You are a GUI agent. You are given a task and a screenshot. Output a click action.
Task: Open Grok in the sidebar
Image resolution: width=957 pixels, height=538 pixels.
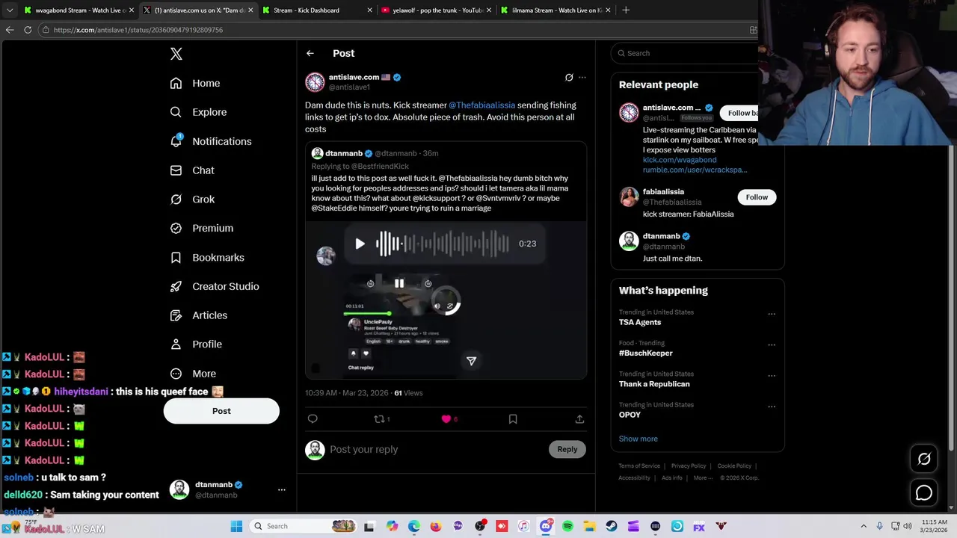192,200
